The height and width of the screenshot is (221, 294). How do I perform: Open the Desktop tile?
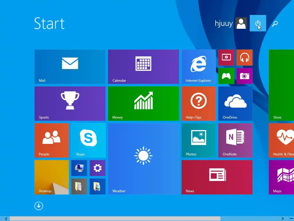tap(52, 177)
